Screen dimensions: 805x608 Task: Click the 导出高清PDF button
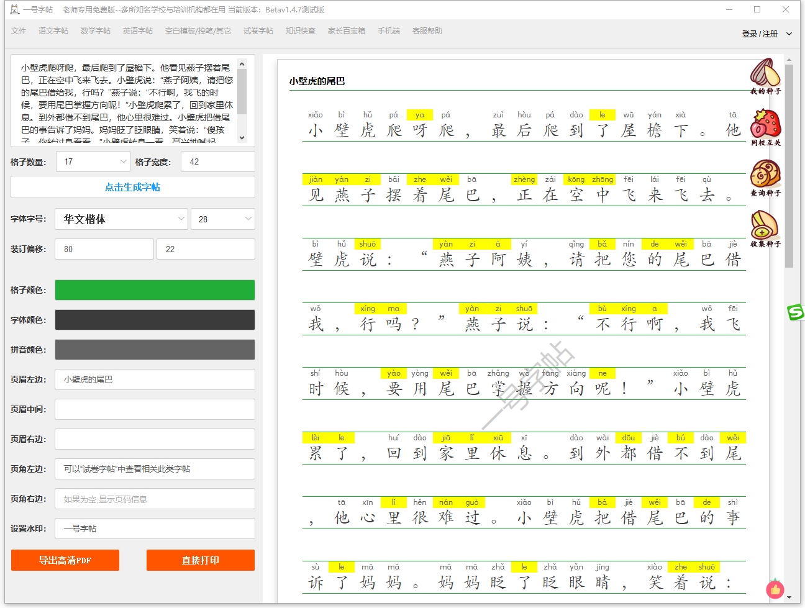65,560
